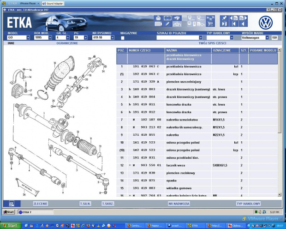
Task: Go to previous page with left page arrow
Action: 234,18
